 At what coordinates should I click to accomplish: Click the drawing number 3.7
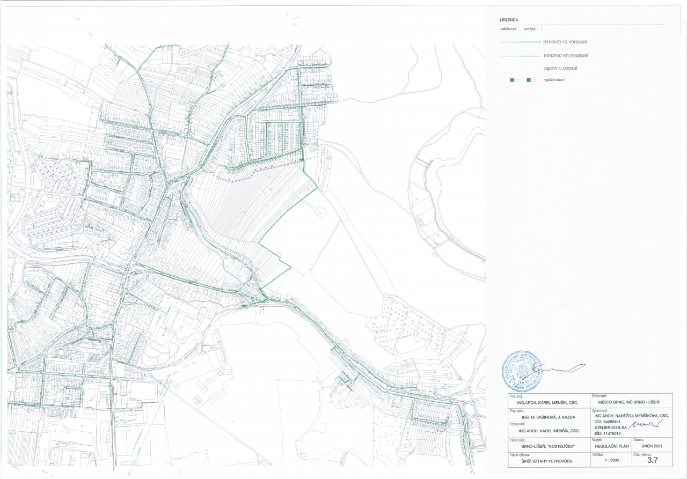[652, 460]
